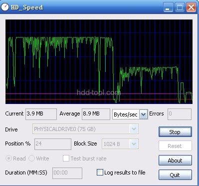
Task: Enable the Test burst rate checkbox
Action: point(66,158)
